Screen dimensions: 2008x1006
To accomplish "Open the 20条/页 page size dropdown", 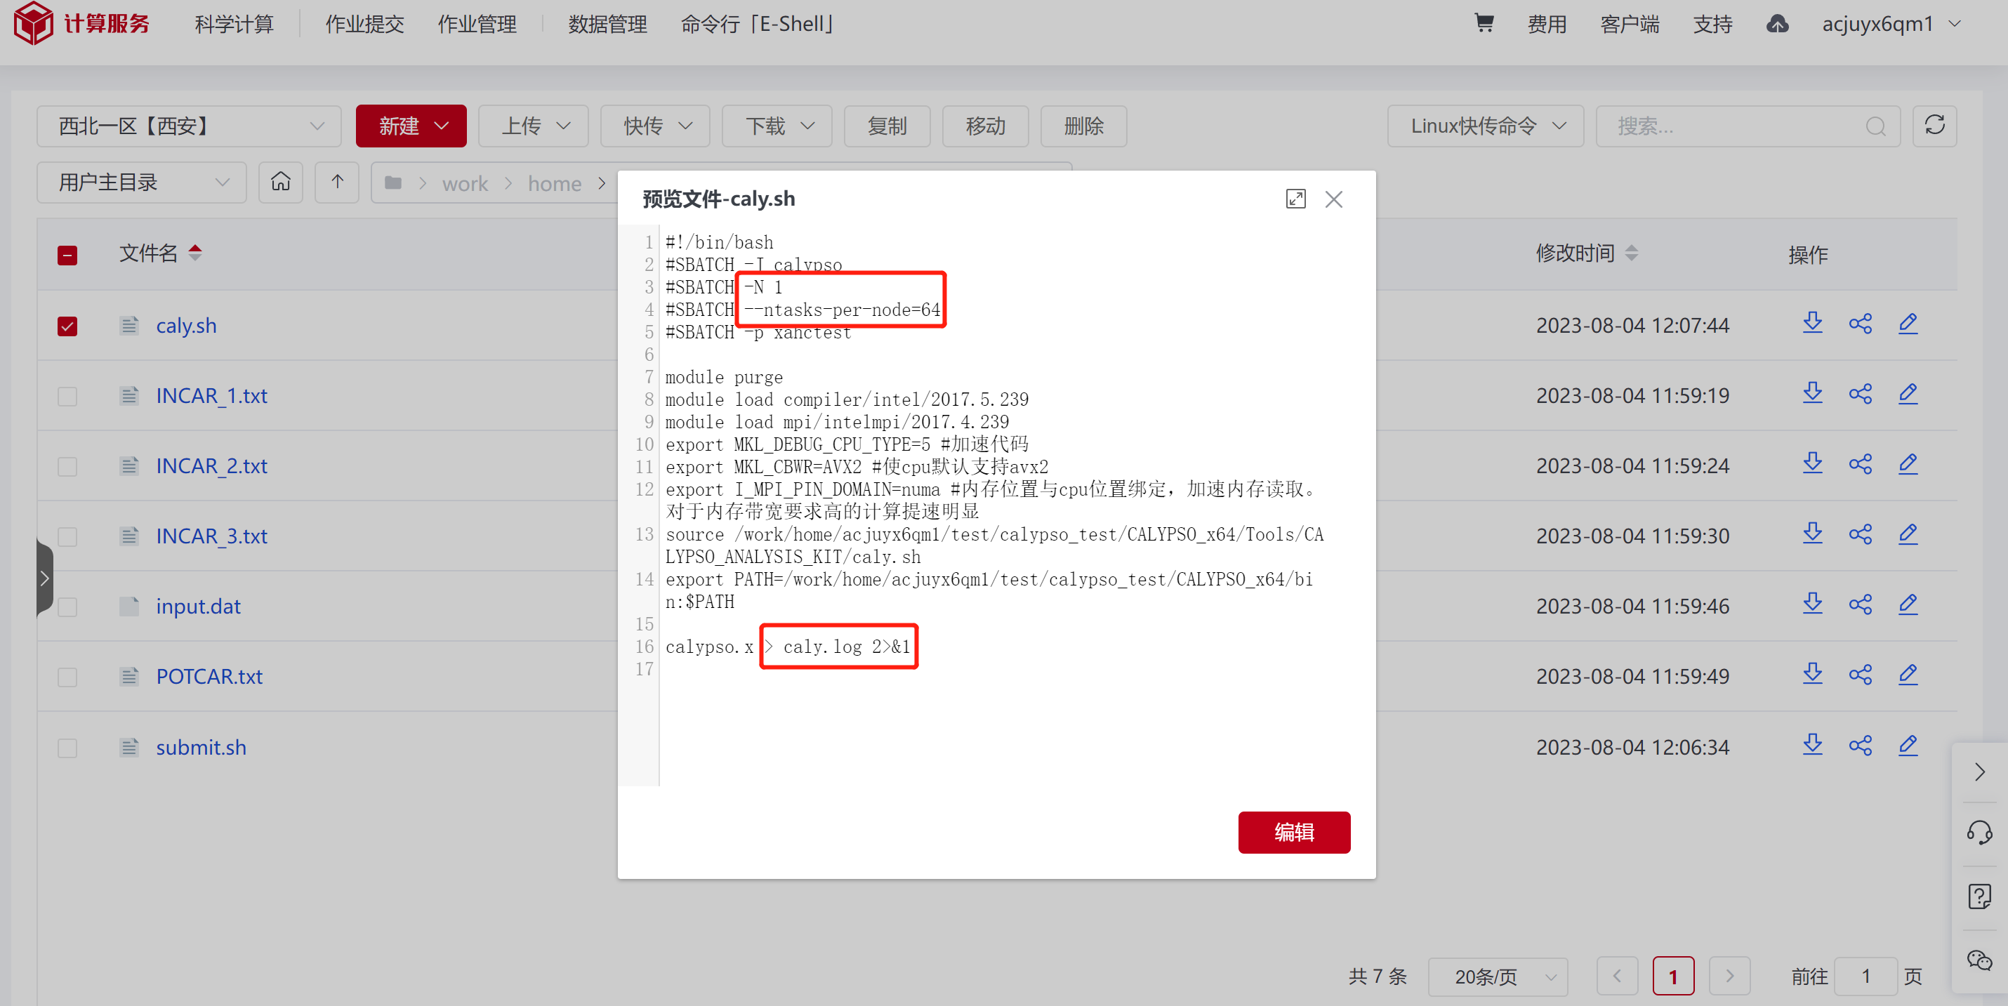I will (x=1498, y=976).
